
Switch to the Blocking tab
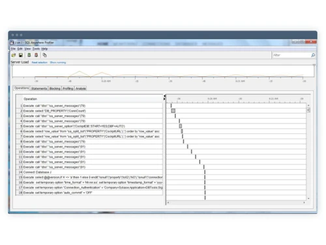click(55, 88)
